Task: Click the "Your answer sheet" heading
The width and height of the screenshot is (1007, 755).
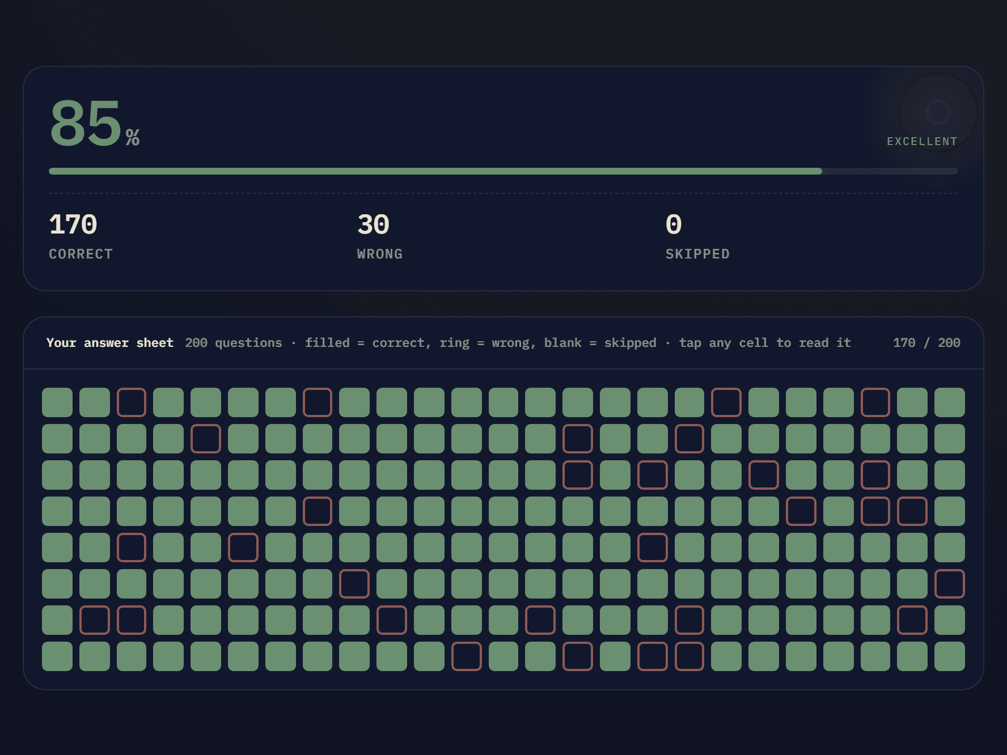Action: coord(110,343)
